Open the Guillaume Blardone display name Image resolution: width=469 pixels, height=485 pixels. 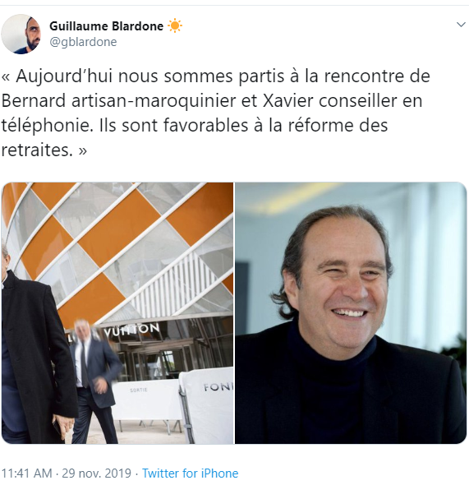106,26
